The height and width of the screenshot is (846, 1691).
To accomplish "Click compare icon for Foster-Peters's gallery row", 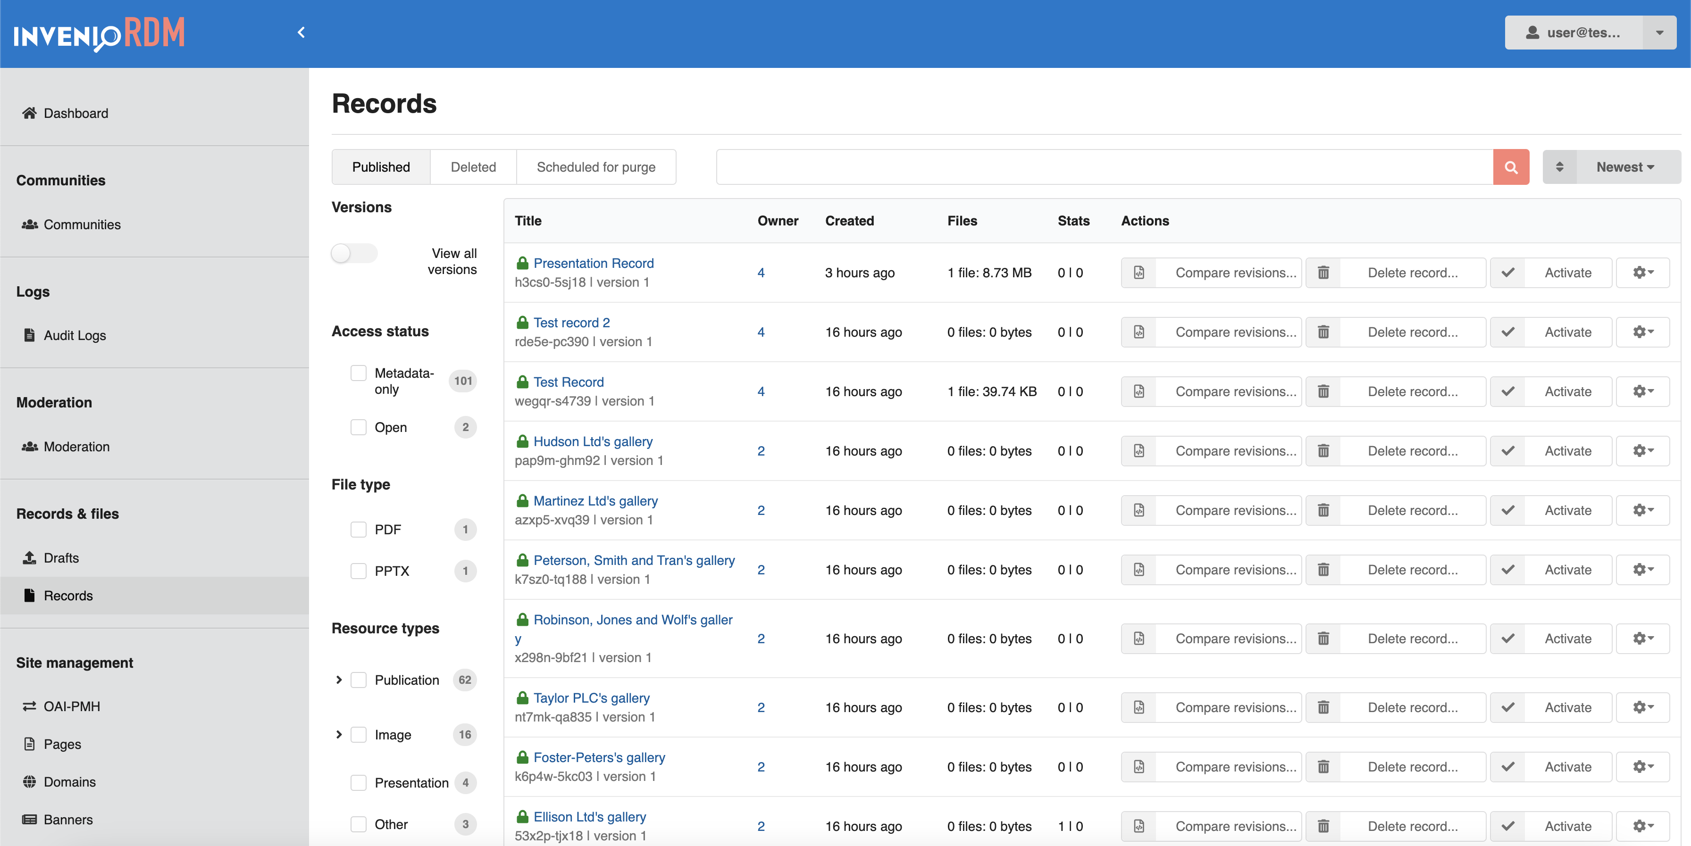I will point(1139,767).
